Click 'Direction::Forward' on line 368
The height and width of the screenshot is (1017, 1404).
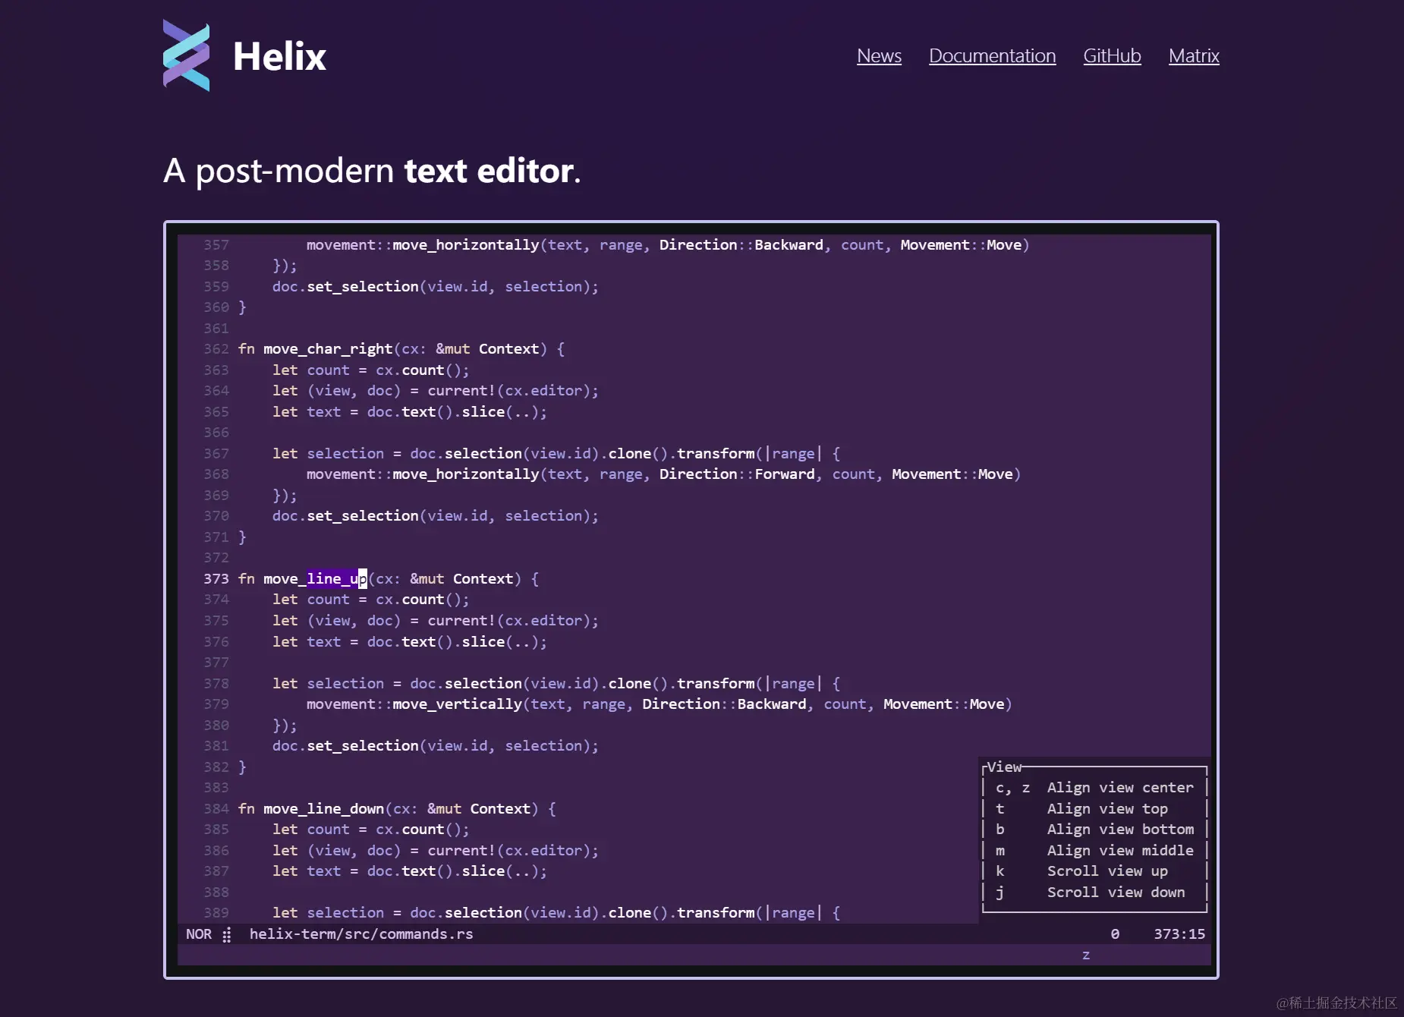click(737, 474)
